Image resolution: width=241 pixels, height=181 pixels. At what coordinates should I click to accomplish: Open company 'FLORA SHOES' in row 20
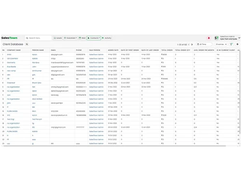click(12, 131)
